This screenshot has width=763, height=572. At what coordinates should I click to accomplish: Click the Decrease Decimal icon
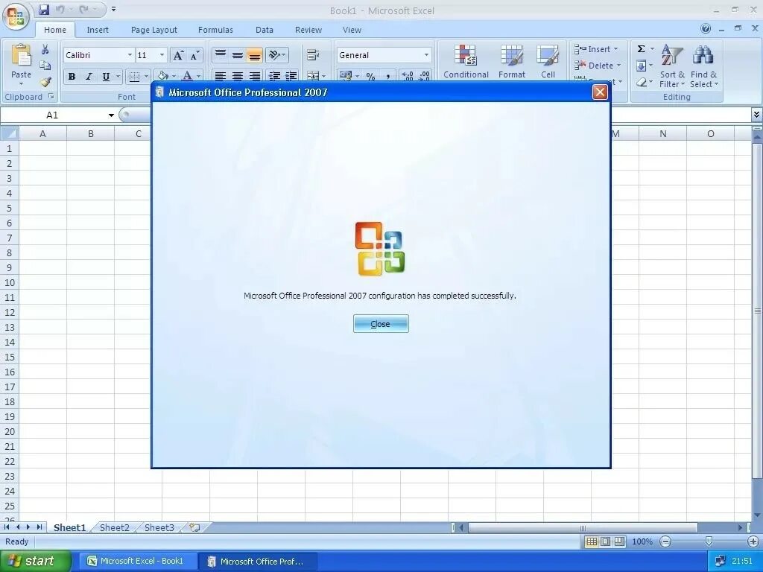[424, 76]
